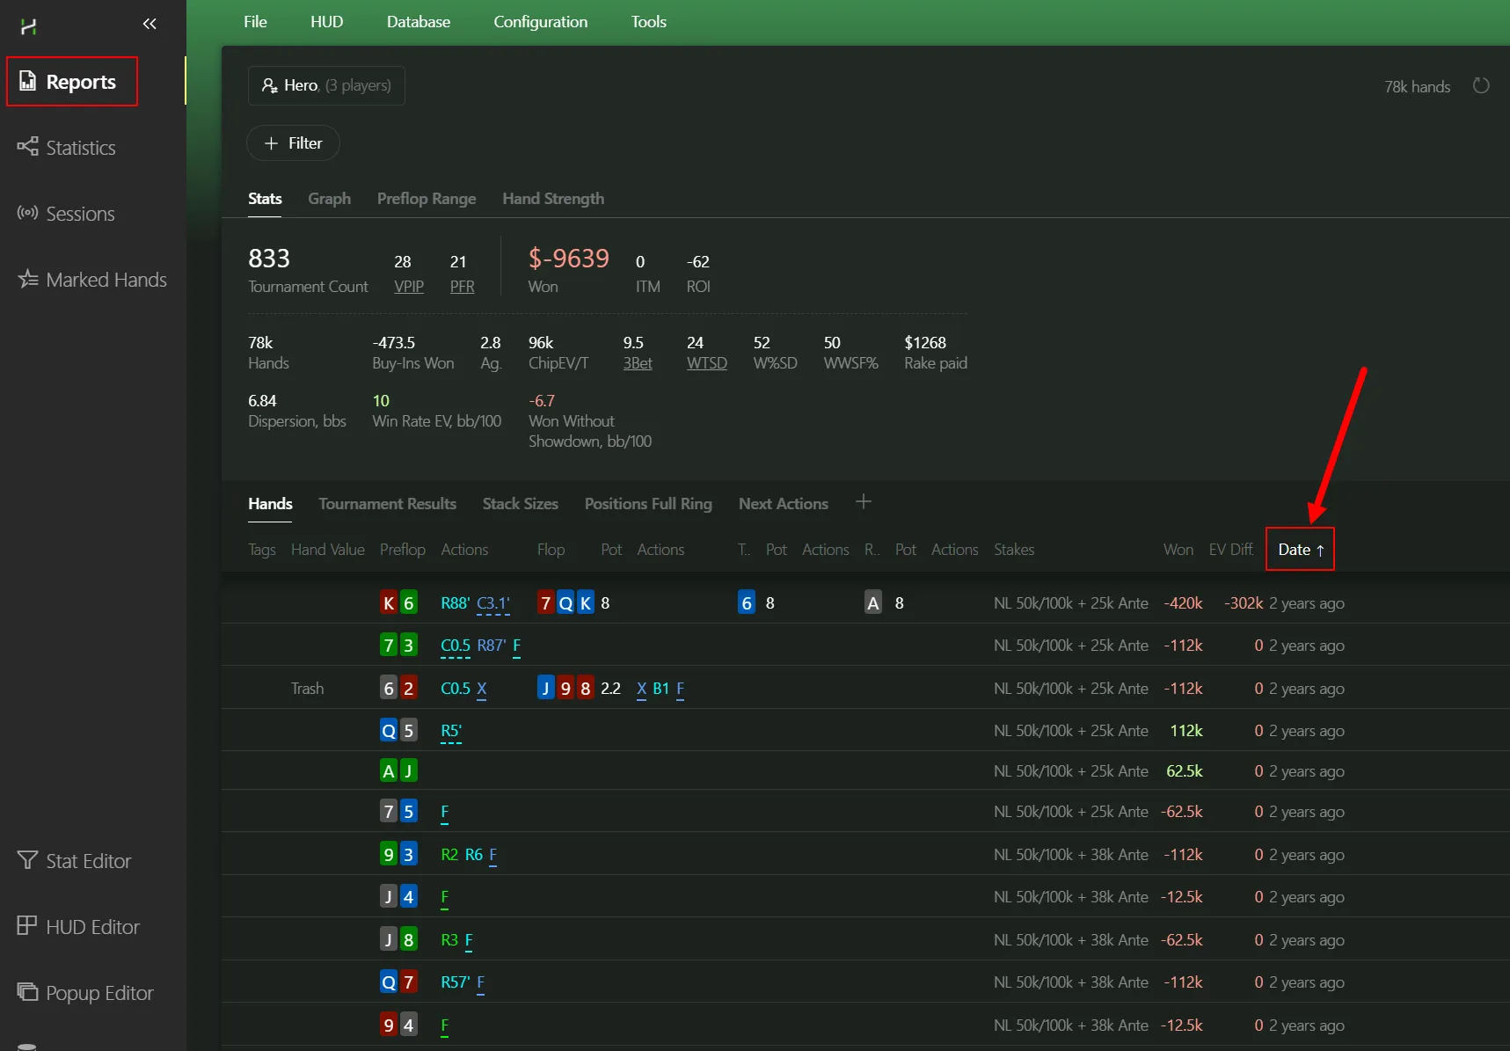Viewport: 1510px width, 1051px height.
Task: Open the Popup Editor
Action: (99, 993)
